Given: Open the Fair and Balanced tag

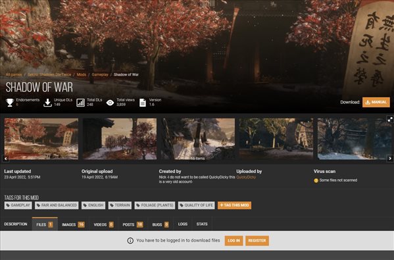Looking at the screenshot, I should 57,205.
